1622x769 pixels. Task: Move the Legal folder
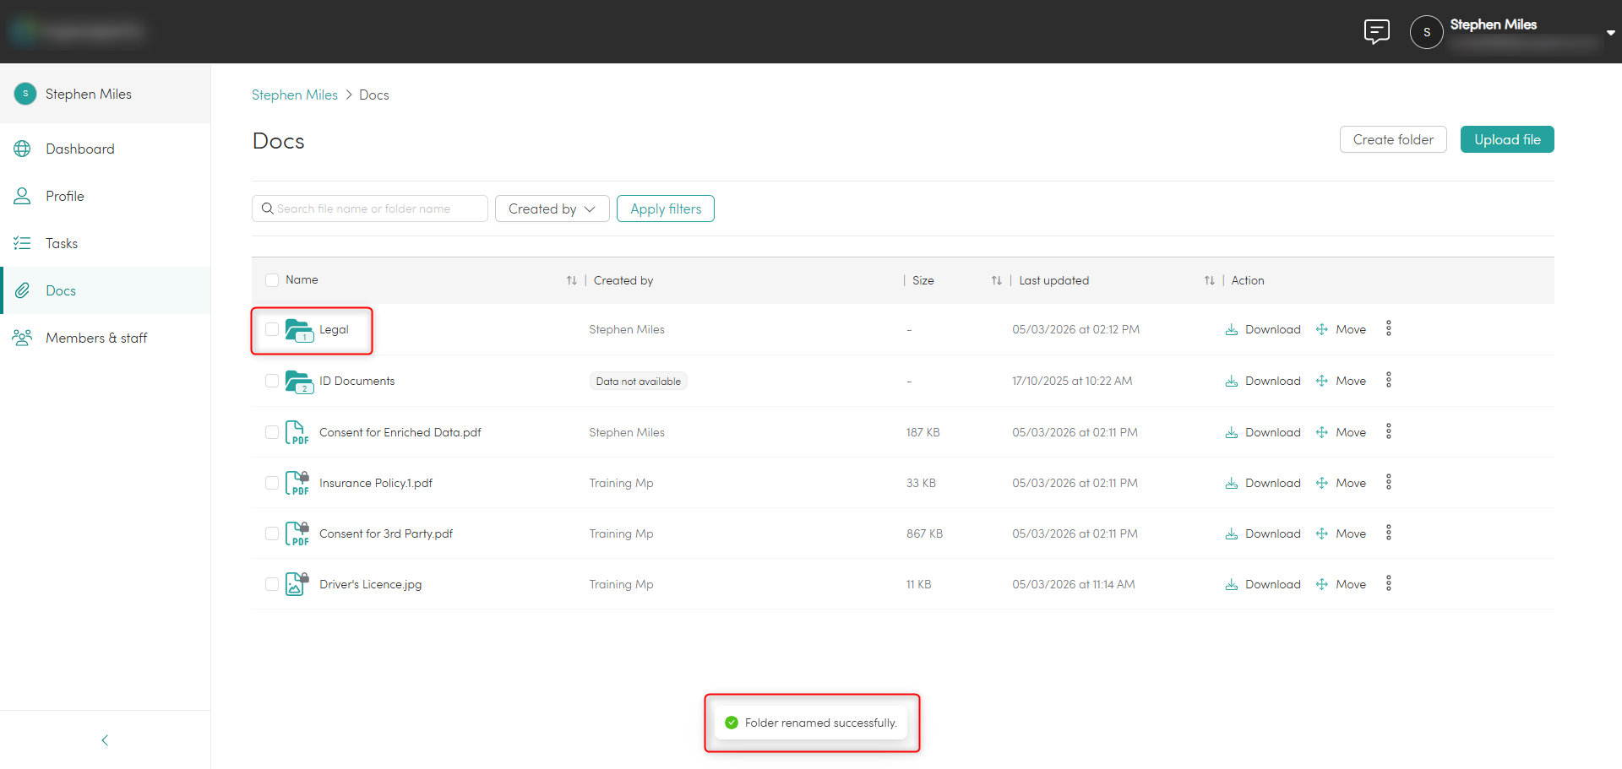pyautogui.click(x=1341, y=329)
